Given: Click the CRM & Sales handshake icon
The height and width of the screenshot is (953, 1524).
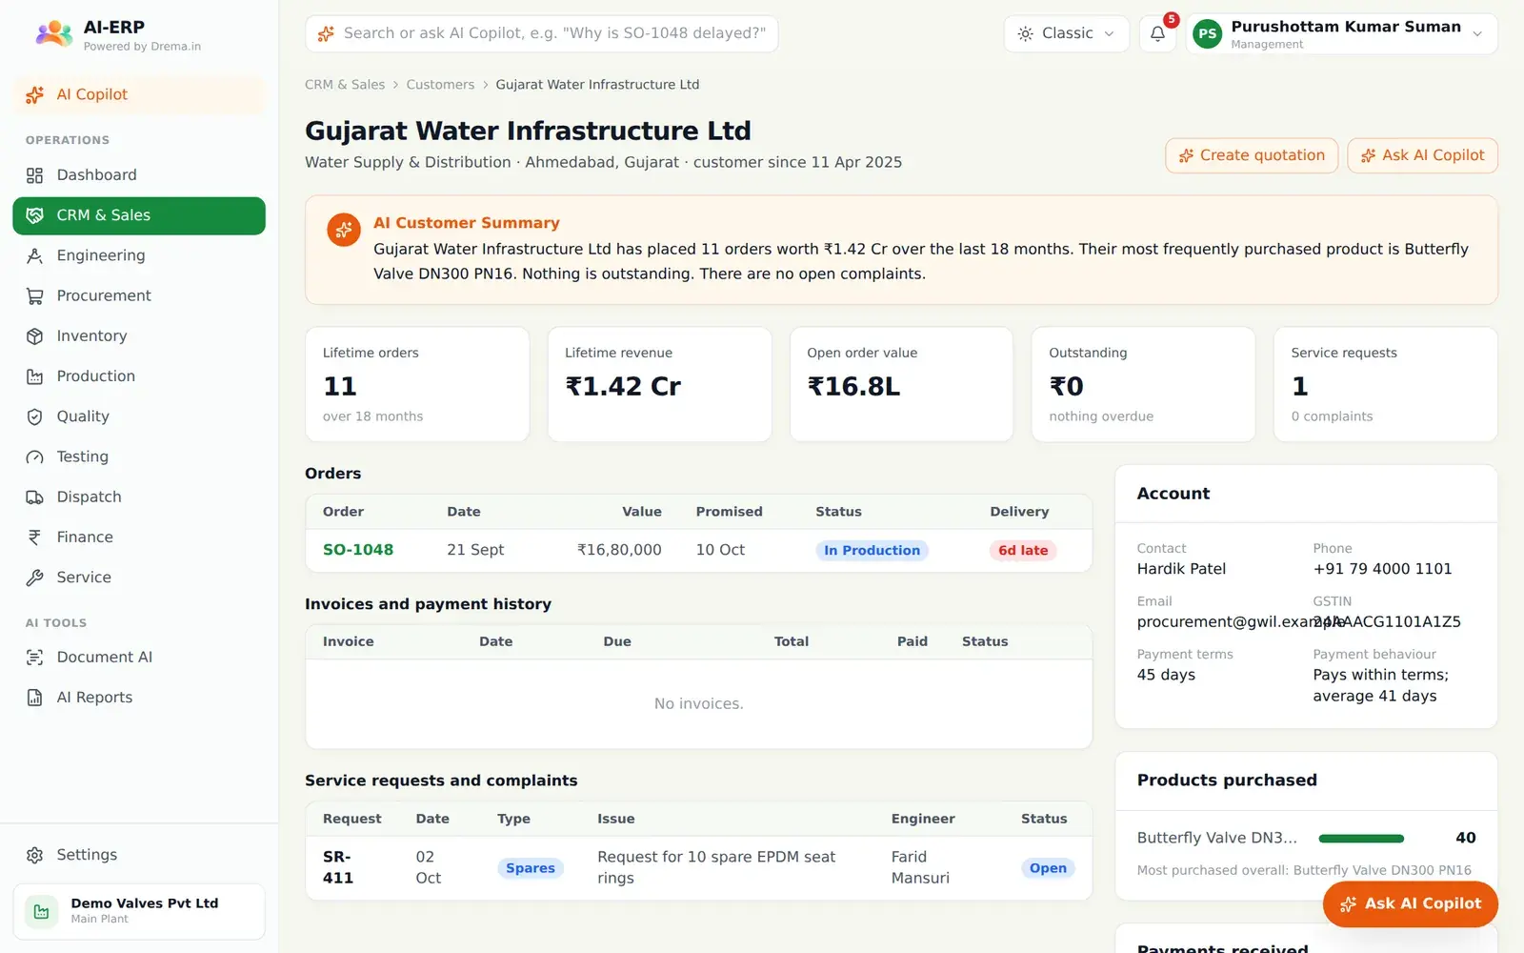Looking at the screenshot, I should click(x=35, y=215).
